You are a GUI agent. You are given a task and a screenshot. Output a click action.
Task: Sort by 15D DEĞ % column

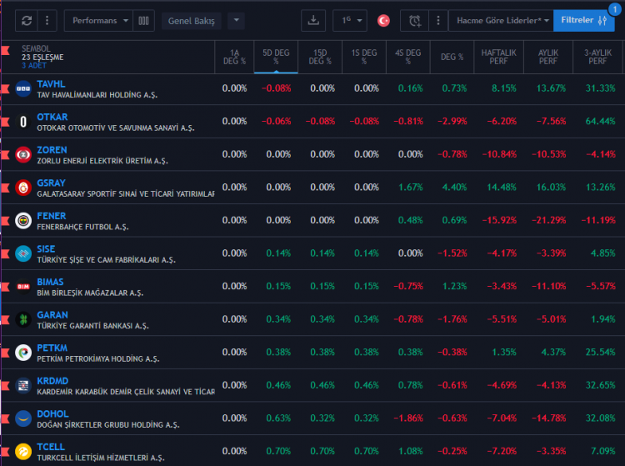pyautogui.click(x=320, y=57)
